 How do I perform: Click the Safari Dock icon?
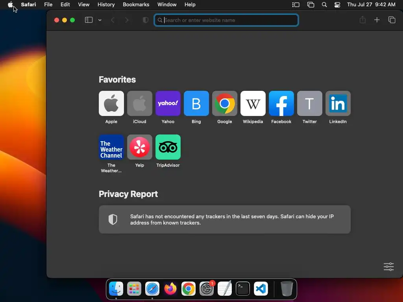click(152, 288)
